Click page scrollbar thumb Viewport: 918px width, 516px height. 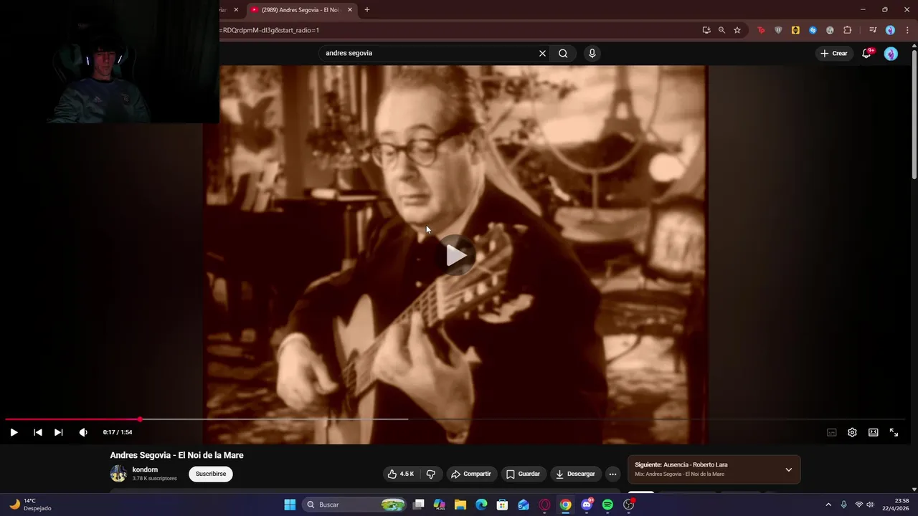[x=914, y=115]
